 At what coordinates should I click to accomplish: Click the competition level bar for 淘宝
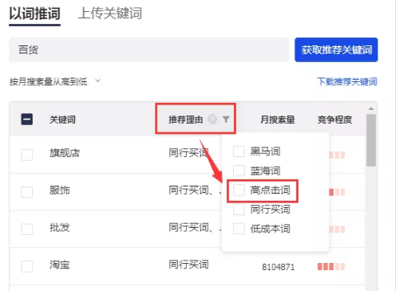tap(331, 266)
